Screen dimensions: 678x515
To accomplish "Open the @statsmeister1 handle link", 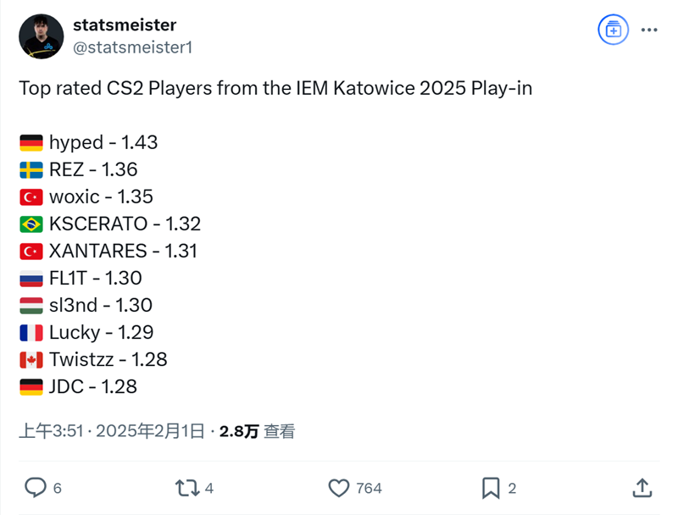I will tap(133, 47).
